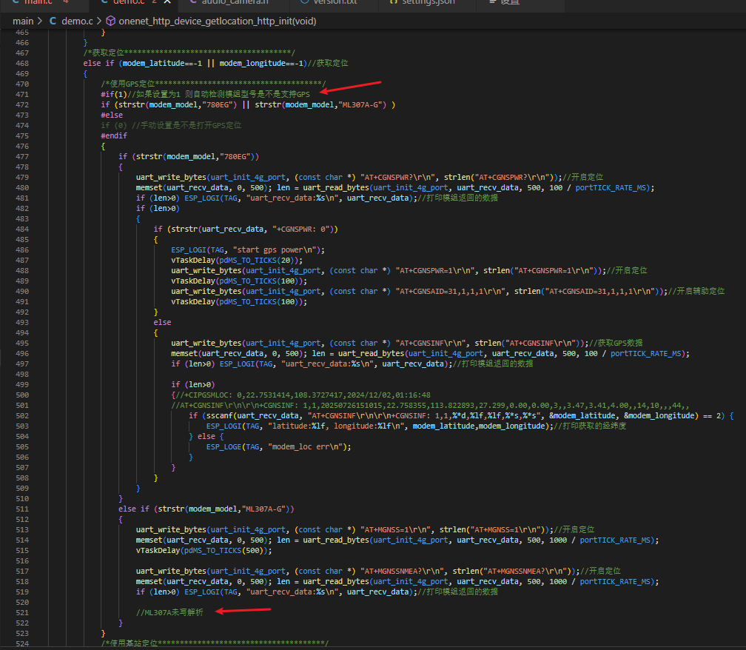746x650 pixels.
Task: Open onenet_http_device_getlocation_http_init breadcrumb symbol list
Action: pyautogui.click(x=218, y=21)
